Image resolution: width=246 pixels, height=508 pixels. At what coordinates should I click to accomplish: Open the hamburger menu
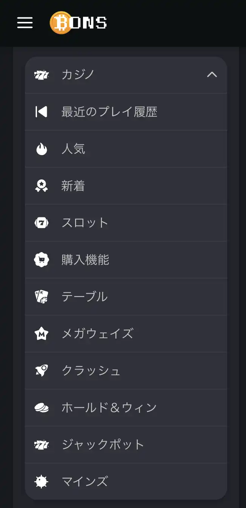click(25, 23)
